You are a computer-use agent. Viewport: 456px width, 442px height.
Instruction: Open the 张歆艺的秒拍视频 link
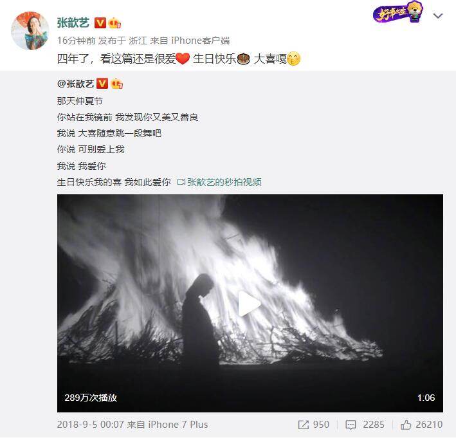pos(224,183)
